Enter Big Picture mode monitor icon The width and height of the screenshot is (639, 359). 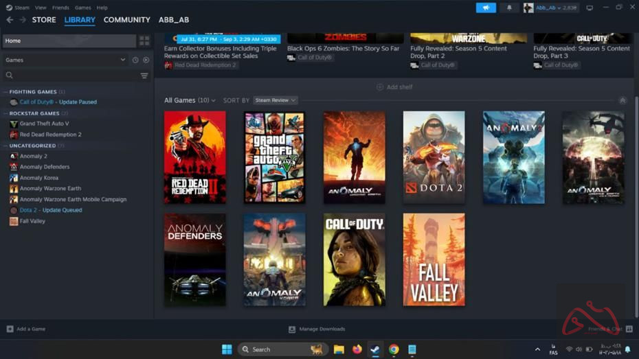click(590, 8)
